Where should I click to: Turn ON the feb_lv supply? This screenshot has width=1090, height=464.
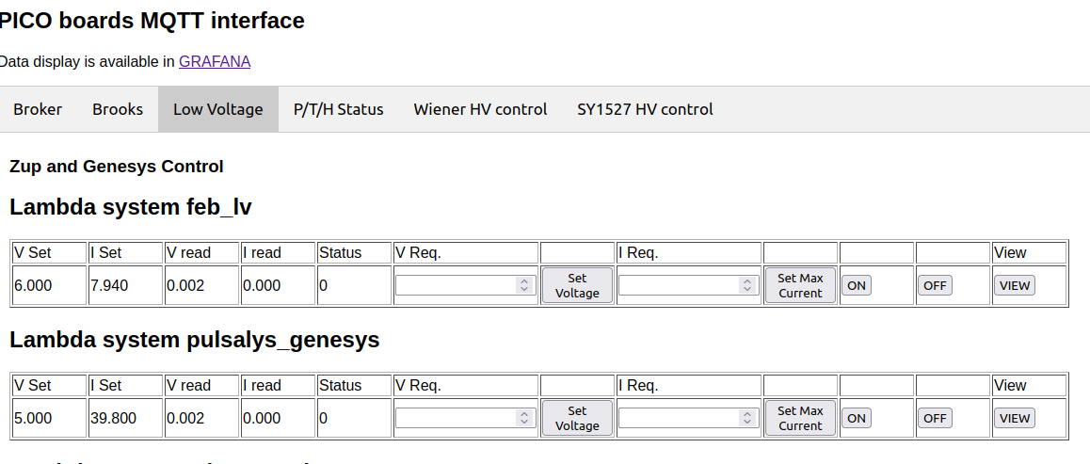856,285
